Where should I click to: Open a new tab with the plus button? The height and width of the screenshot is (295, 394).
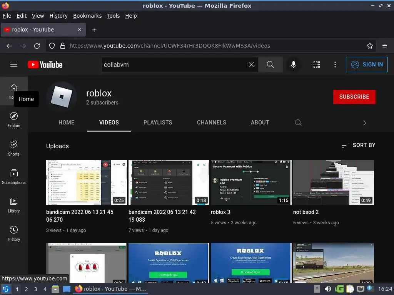pos(94,30)
